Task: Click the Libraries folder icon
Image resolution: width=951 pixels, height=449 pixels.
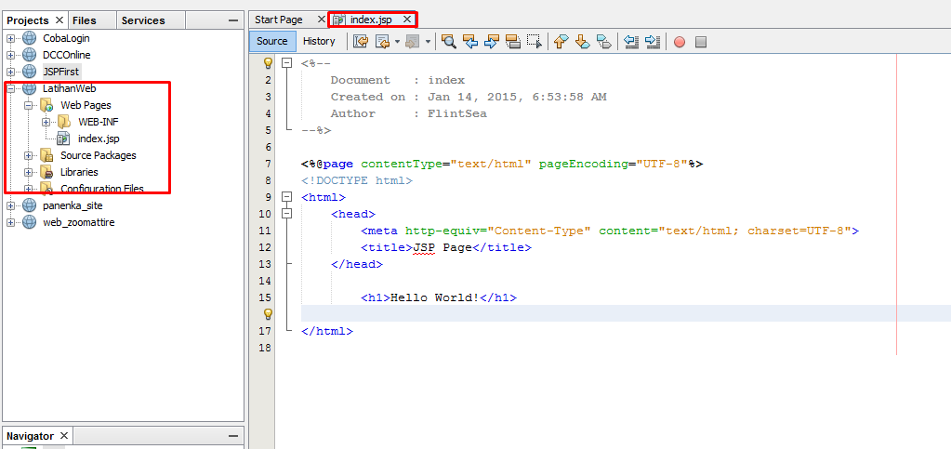Action: pos(46,172)
